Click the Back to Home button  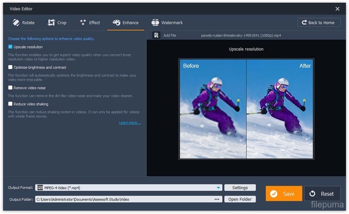(319, 23)
